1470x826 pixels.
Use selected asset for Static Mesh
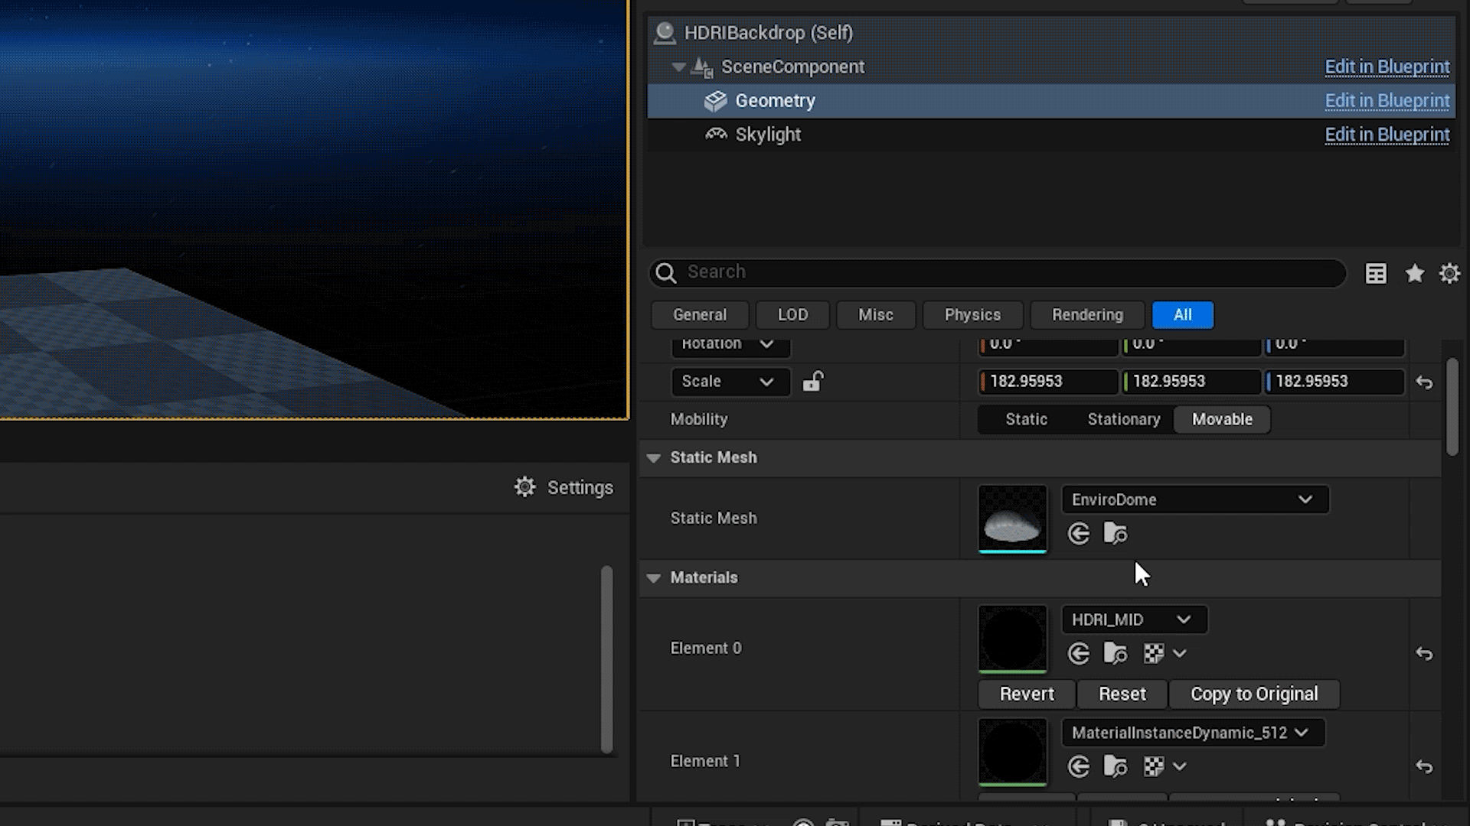1079,534
